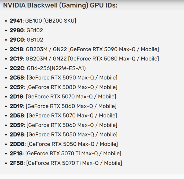Select the 2D98 RTX 5050 Max-Q entry
184x179 pixels.
point(64,134)
